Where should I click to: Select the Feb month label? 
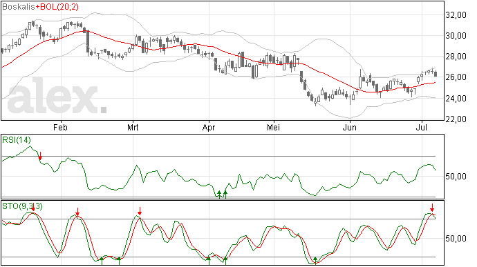pos(60,127)
